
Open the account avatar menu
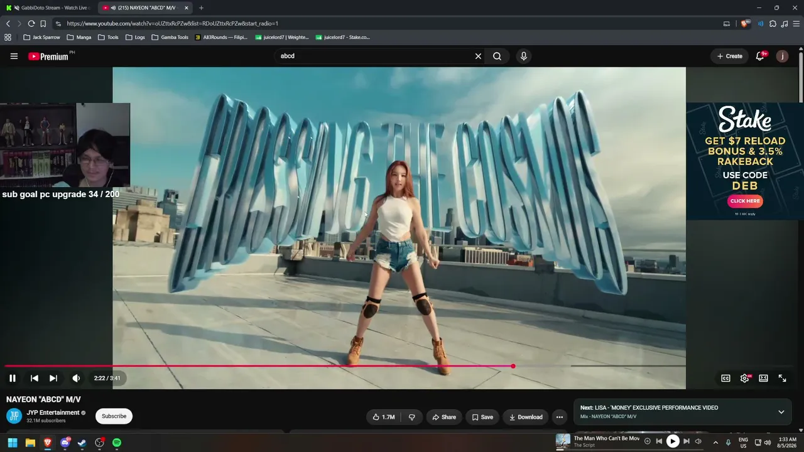(782, 56)
